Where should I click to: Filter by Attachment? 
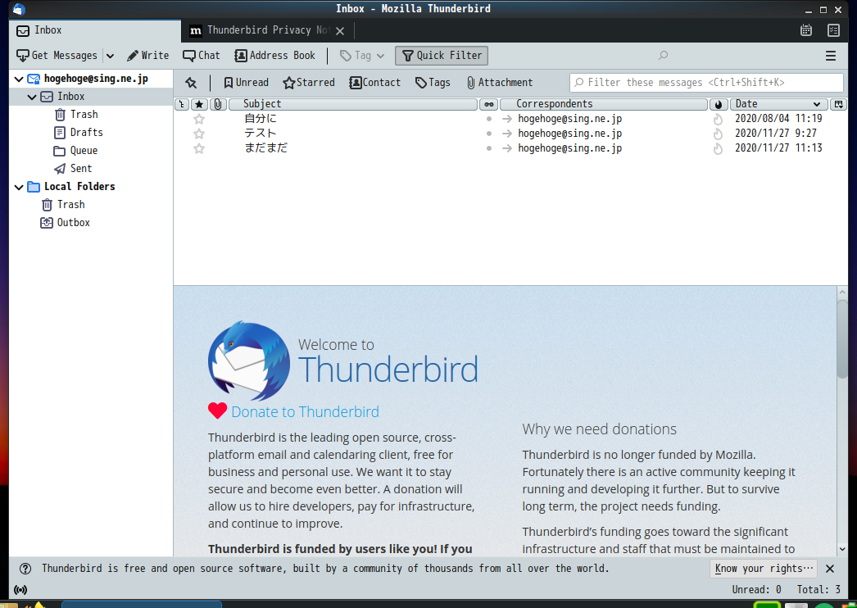pos(500,83)
